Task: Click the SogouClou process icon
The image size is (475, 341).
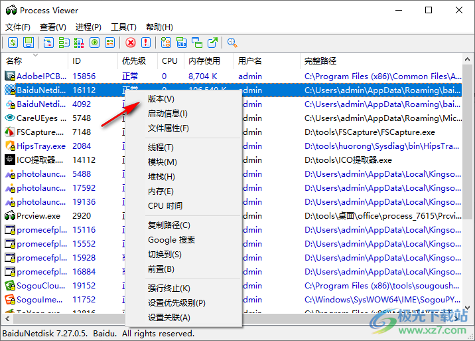Action: [10, 285]
